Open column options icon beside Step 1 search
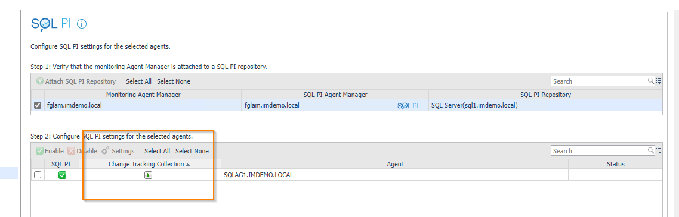The width and height of the screenshot is (679, 217). pos(658,81)
